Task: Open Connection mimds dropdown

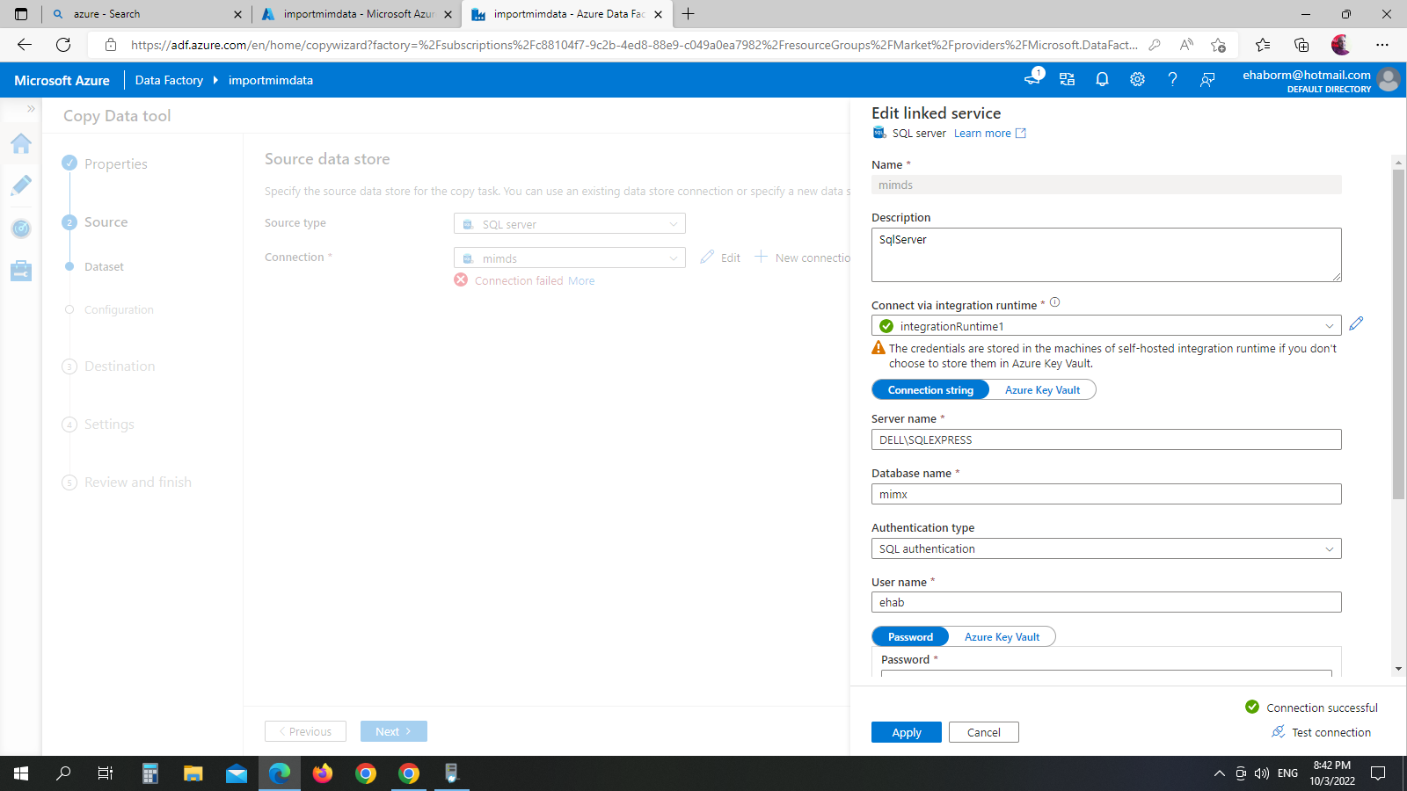Action: (570, 258)
